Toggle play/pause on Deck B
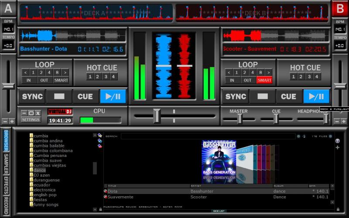 click(x=316, y=96)
